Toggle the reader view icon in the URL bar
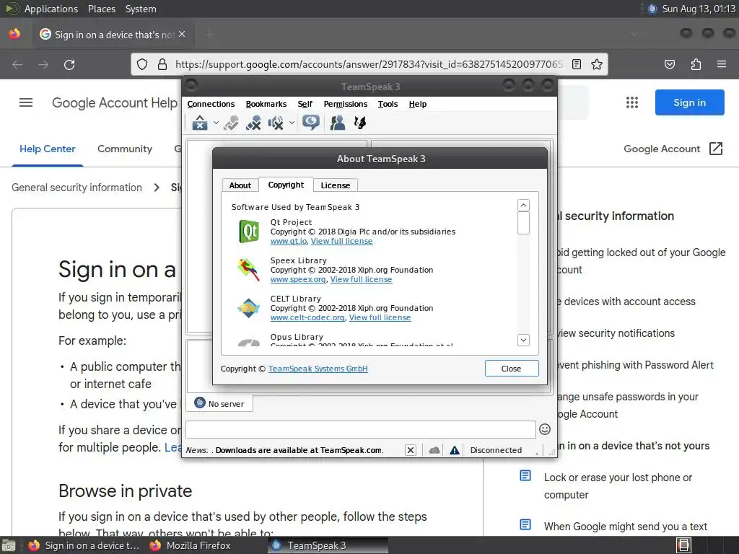This screenshot has width=739, height=554. [x=577, y=64]
